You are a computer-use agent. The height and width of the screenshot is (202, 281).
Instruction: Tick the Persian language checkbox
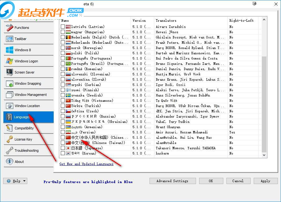click(63, 132)
